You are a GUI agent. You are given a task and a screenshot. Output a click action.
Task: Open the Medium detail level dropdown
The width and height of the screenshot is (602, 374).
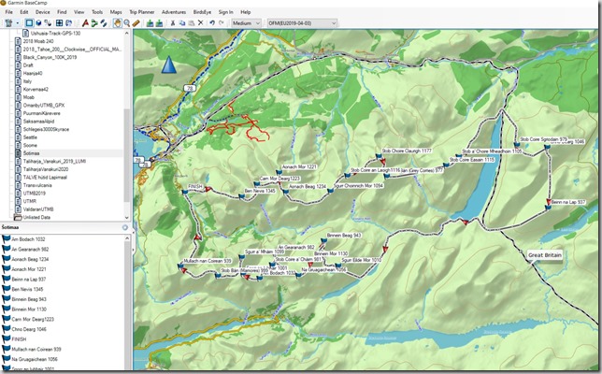[x=246, y=23]
